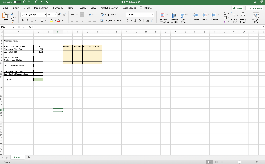
Task: Toggle middle vertical alignment
Action: coord(77,14)
